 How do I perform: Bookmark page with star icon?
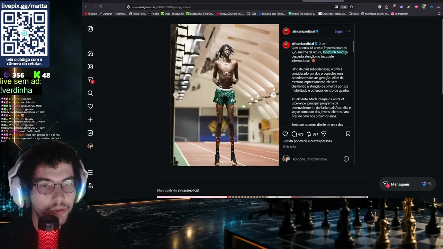point(352,7)
